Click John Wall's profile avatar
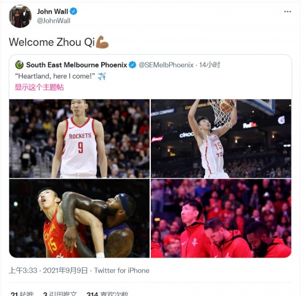Viewport: 304px width, 296px height. [x=20, y=17]
